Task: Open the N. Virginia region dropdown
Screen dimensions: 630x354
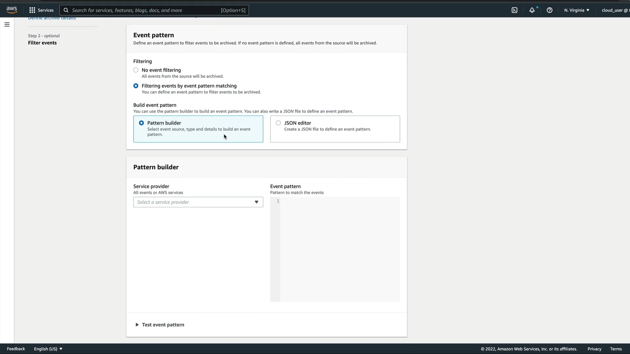Action: click(577, 10)
